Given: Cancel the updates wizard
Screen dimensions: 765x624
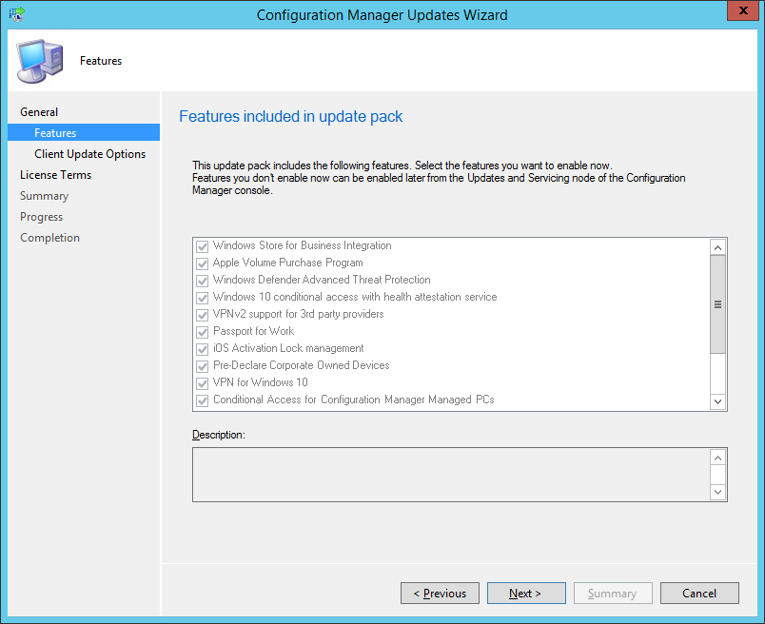Looking at the screenshot, I should click(699, 594).
